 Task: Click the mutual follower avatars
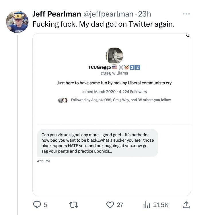point(63,100)
